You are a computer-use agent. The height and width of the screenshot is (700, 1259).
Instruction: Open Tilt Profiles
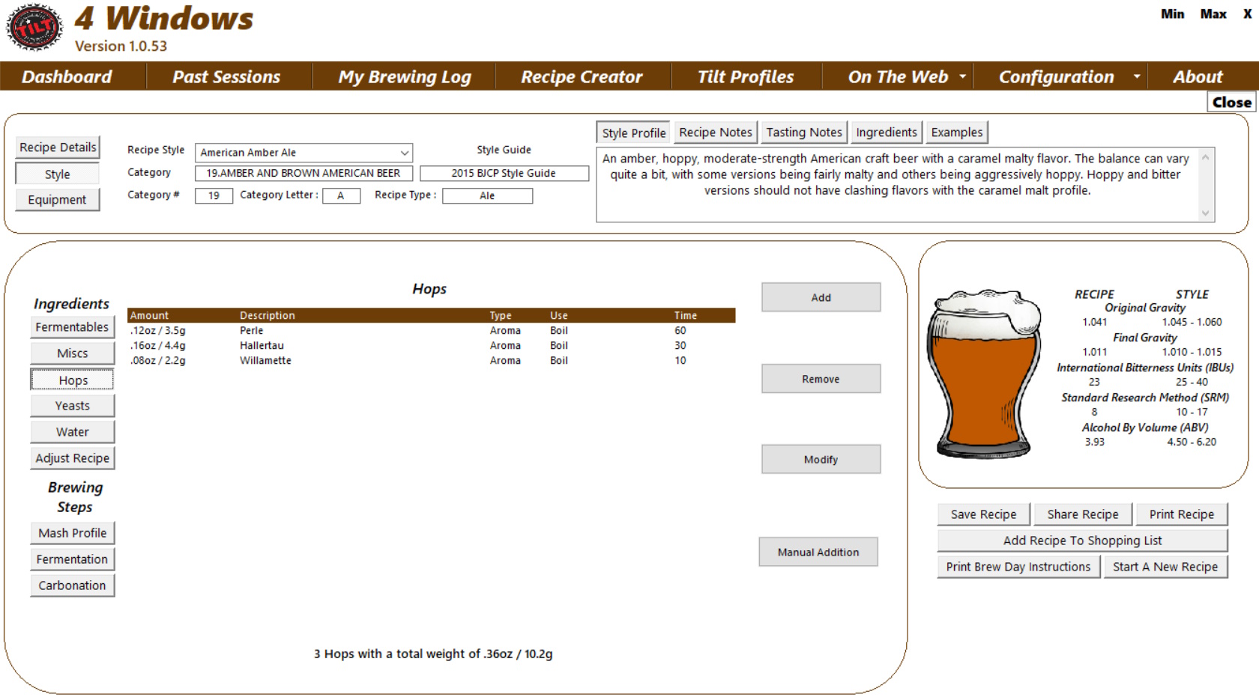746,76
